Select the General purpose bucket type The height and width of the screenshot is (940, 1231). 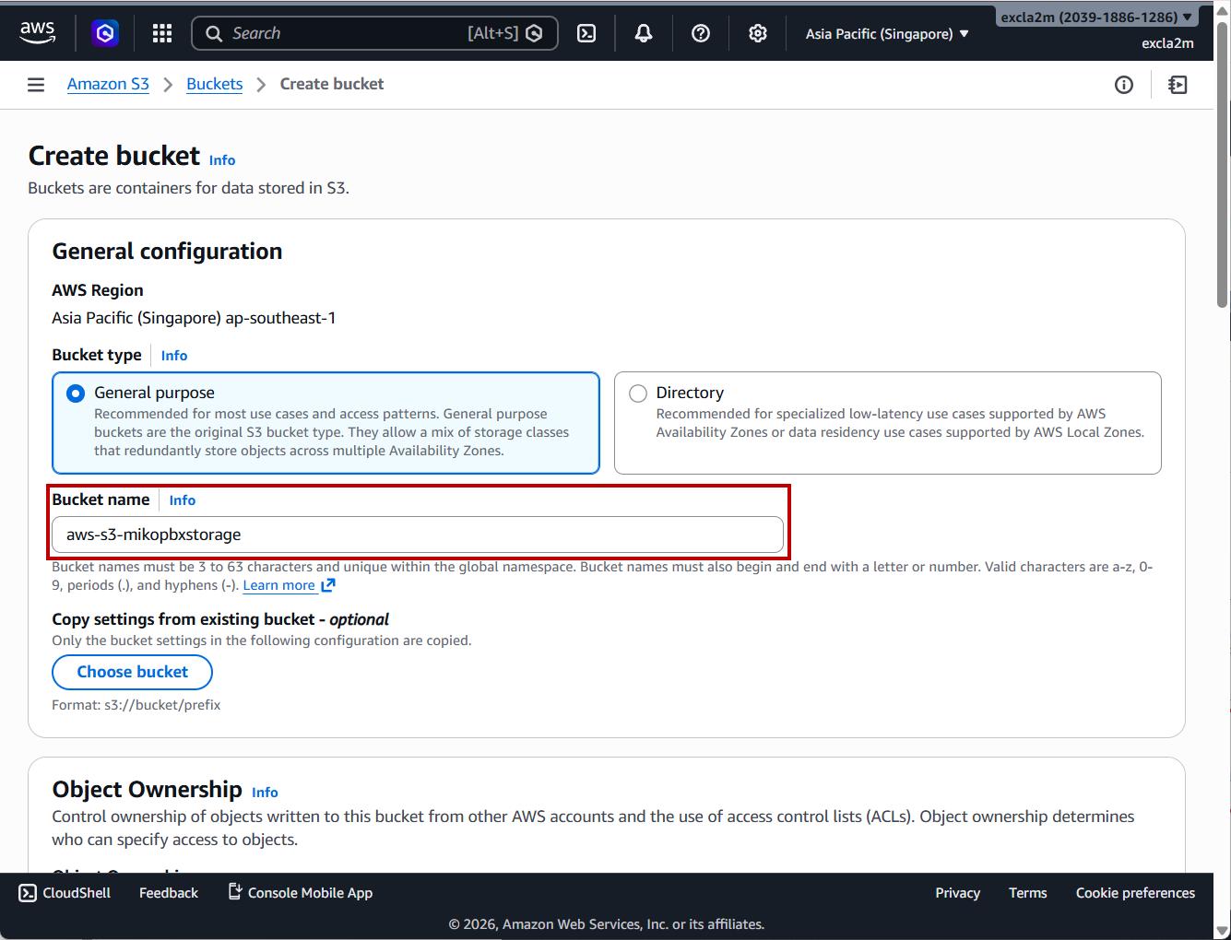coord(76,394)
